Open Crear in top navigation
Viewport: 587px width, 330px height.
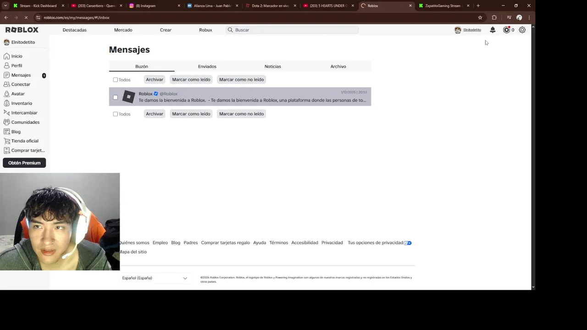(x=166, y=30)
